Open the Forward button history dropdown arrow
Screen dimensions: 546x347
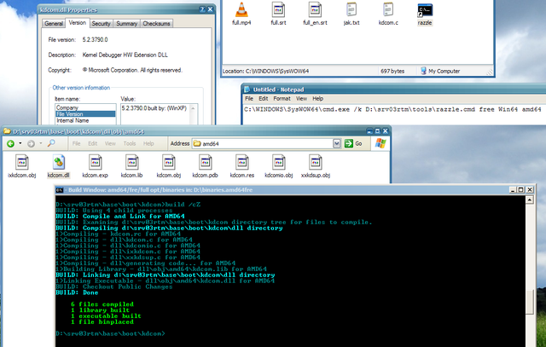tap(40, 143)
